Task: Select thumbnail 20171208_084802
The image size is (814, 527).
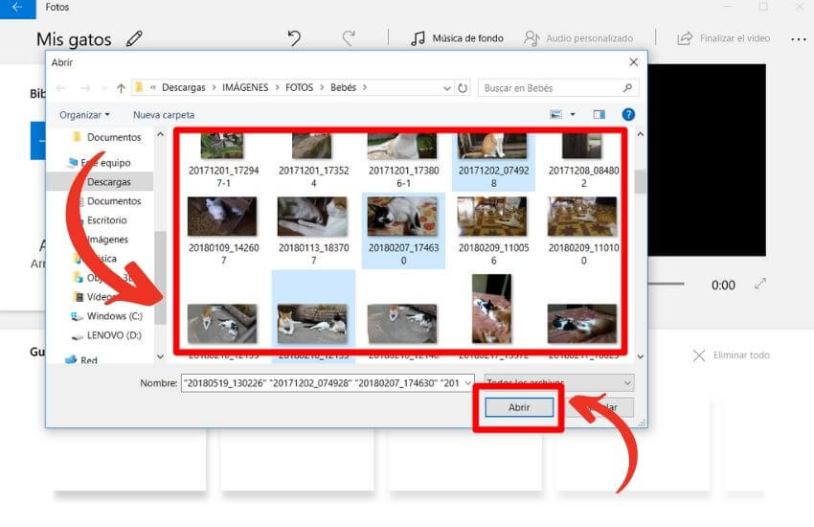Action: pos(583,159)
